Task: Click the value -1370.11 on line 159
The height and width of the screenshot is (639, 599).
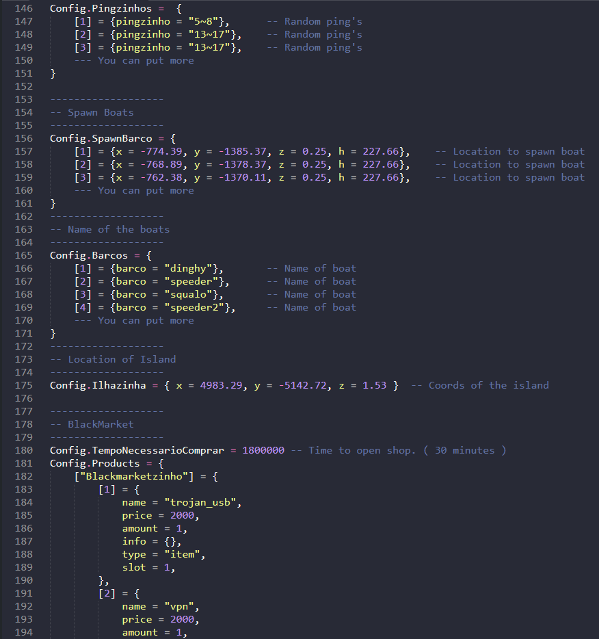Action: (x=242, y=178)
